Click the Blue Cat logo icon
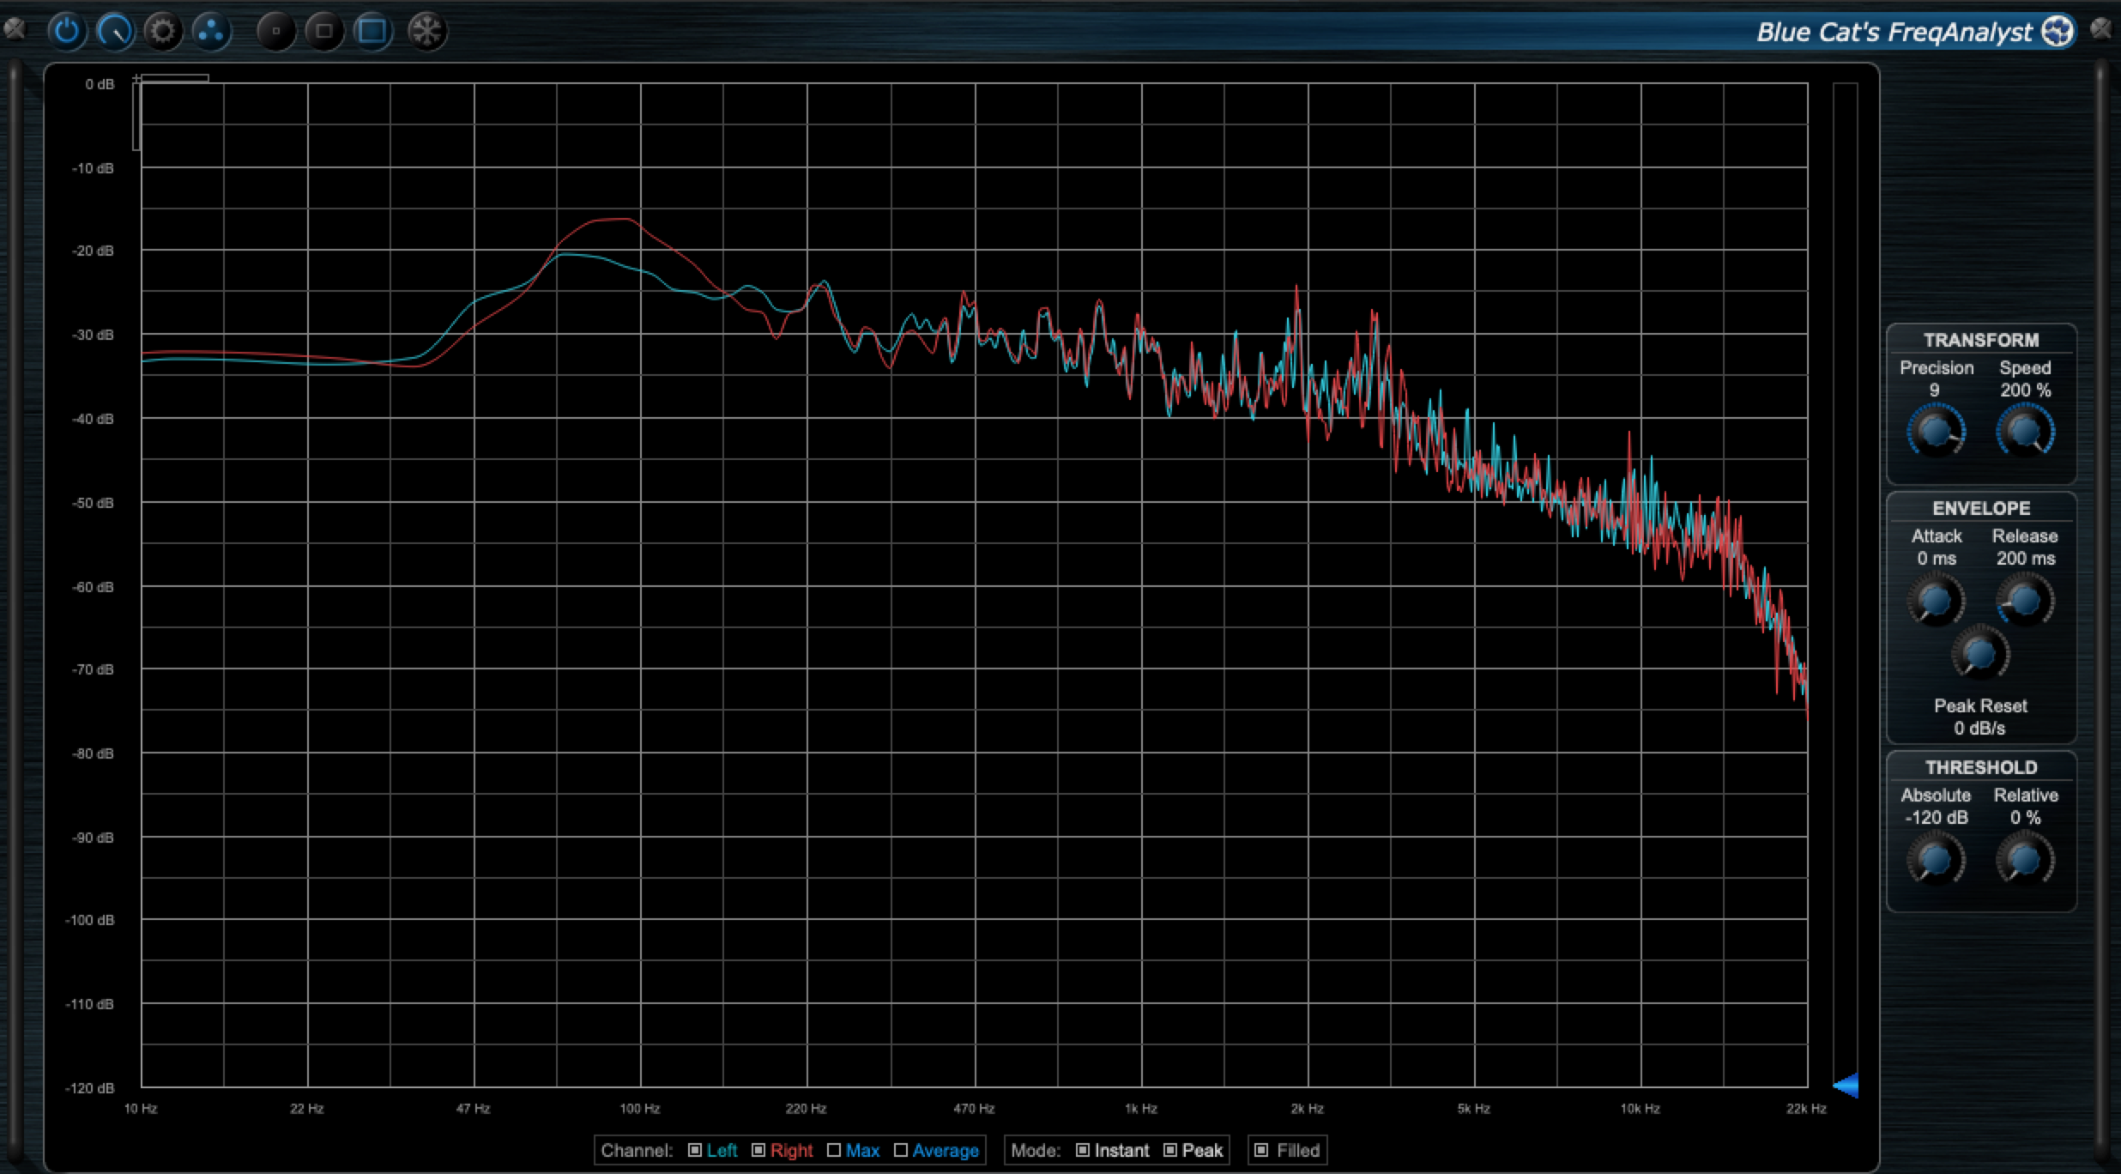Screen dimensions: 2121x1174 (2058, 32)
